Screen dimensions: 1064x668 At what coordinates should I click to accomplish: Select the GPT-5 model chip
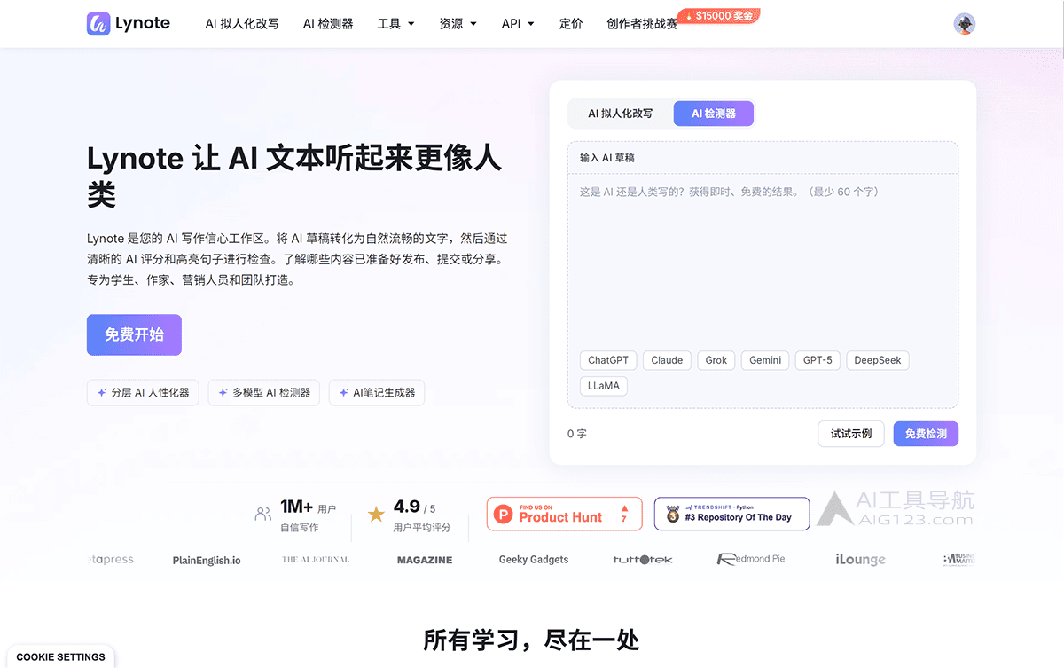point(818,360)
